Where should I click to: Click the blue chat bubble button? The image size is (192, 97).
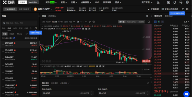pyautogui.click(x=186, y=94)
